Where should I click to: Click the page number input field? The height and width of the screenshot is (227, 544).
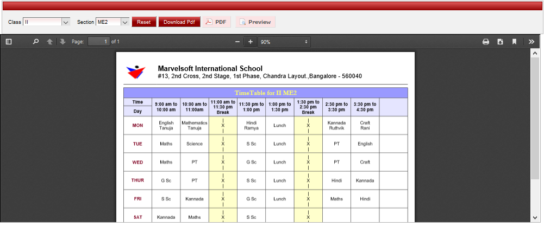click(x=98, y=42)
